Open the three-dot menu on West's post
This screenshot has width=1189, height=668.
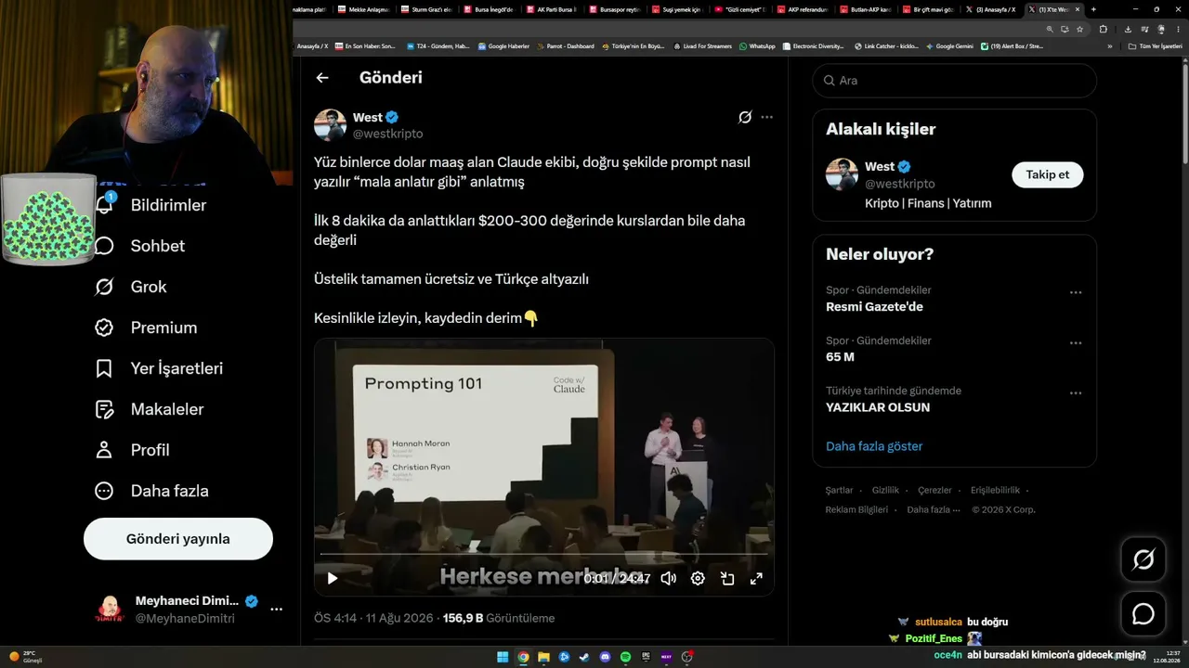pyautogui.click(x=766, y=117)
